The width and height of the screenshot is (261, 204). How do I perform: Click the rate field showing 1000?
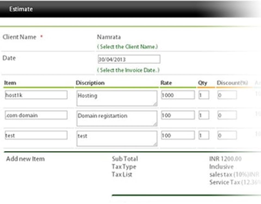[x=178, y=95]
